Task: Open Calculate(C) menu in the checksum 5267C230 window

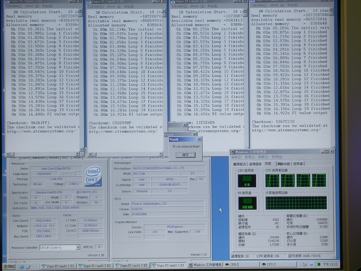Action: point(259,5)
